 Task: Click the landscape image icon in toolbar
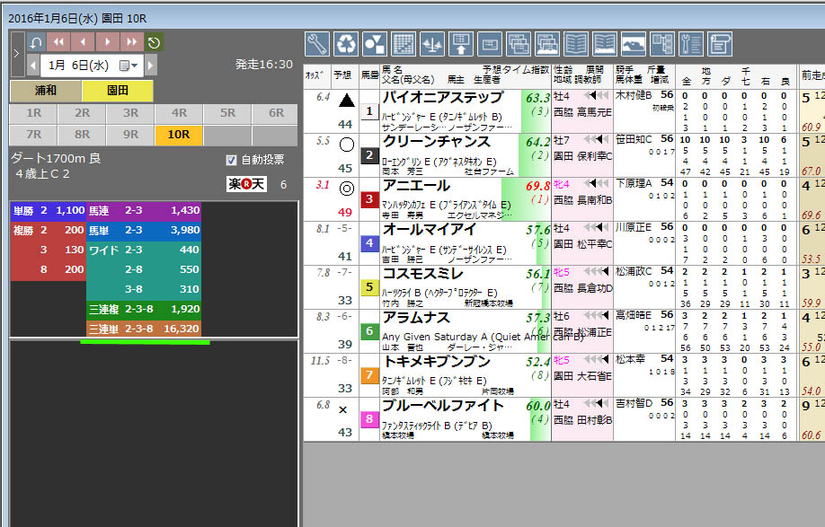click(x=634, y=43)
